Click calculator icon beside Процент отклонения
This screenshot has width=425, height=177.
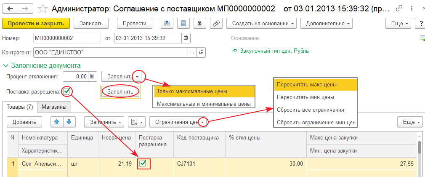(x=93, y=76)
